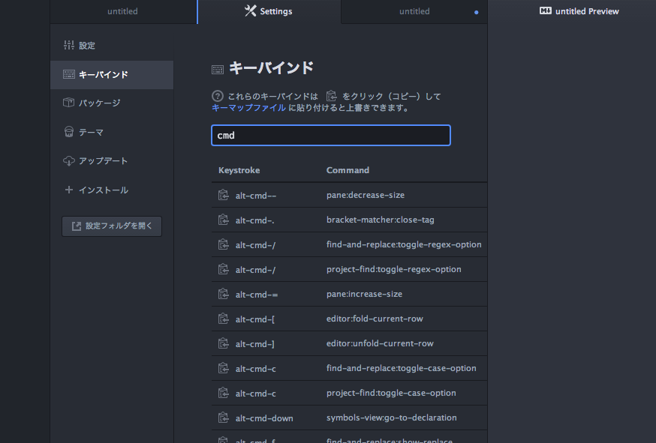
Task: Open the インストール plus icon in sidebar
Action: click(68, 190)
